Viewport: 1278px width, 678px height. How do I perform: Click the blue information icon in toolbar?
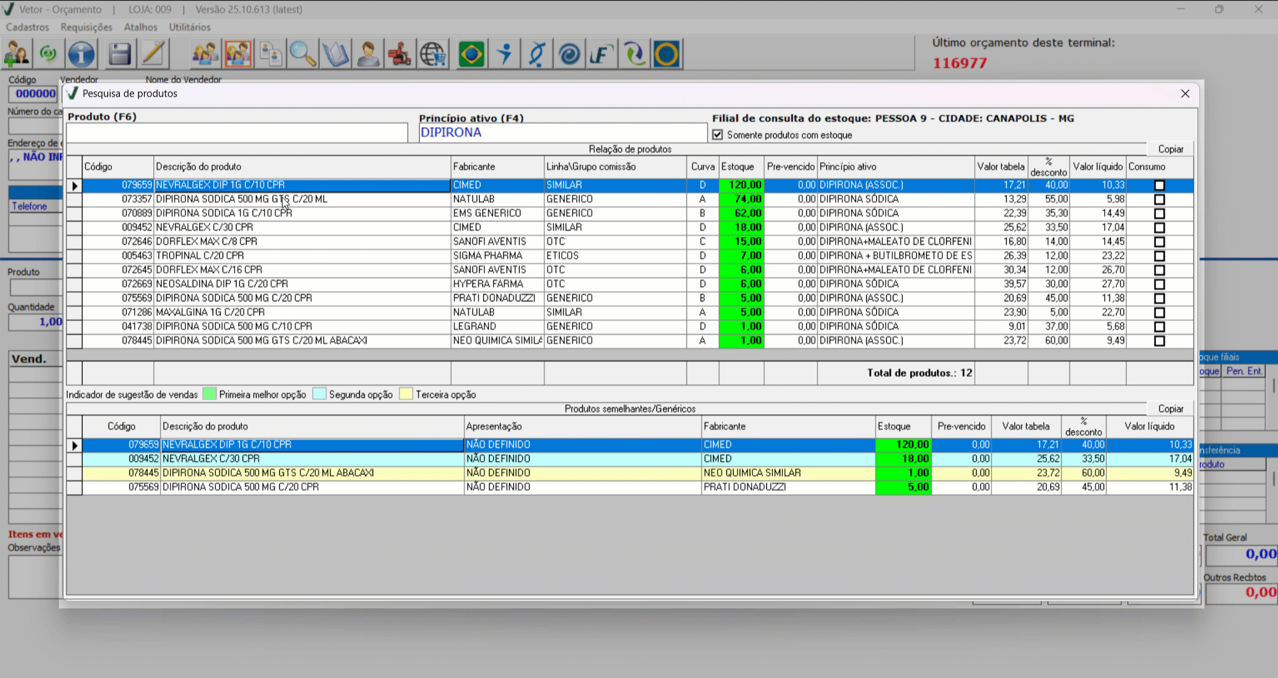coord(81,54)
